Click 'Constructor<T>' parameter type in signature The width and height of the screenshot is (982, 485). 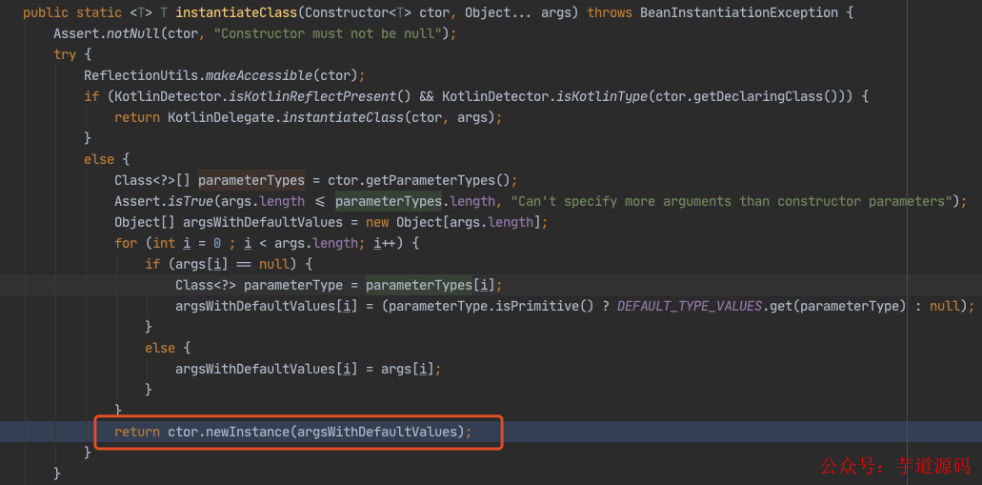[x=358, y=12]
